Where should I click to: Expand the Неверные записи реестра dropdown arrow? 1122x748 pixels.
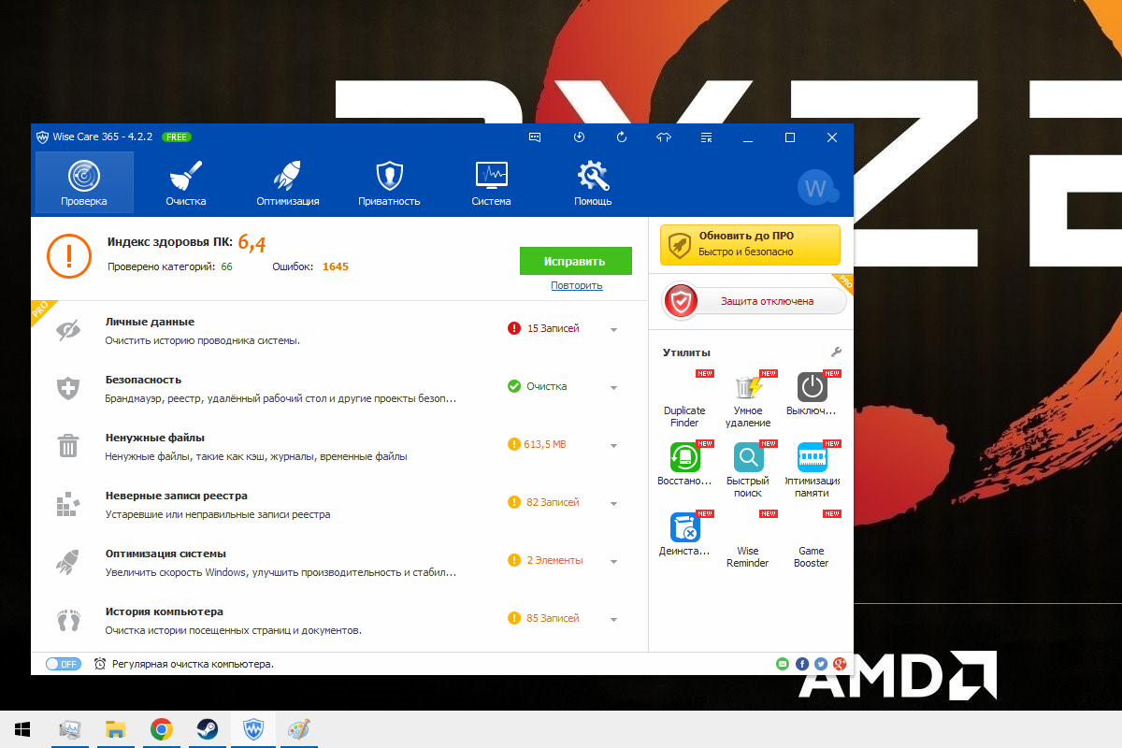614,504
